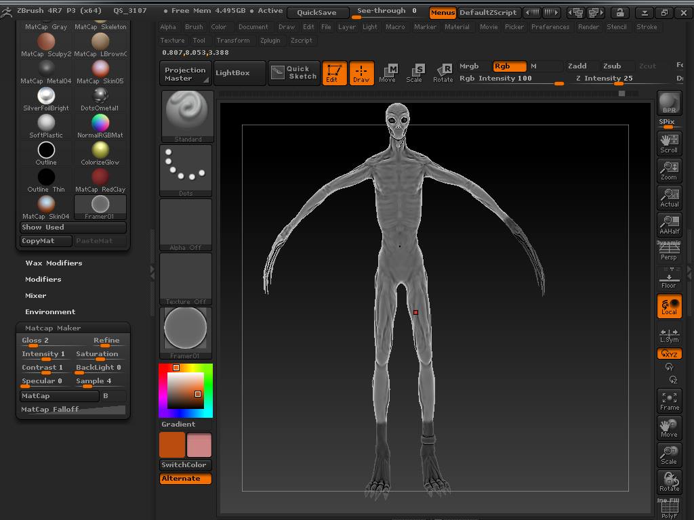Open the Quick Sketch tool

293,73
